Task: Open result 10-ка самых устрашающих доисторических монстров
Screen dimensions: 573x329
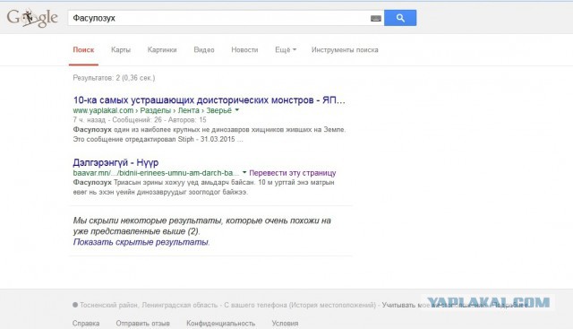Action: [x=209, y=100]
